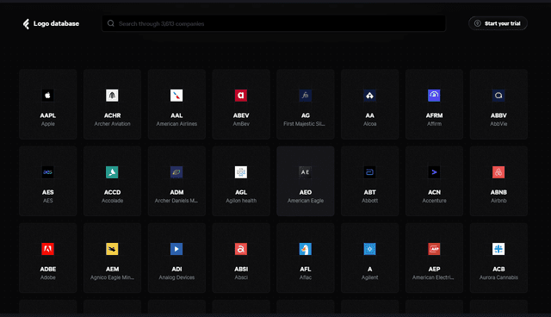Select the Archer Aviation logo icon
Screen dimensions: 551x317
point(112,96)
